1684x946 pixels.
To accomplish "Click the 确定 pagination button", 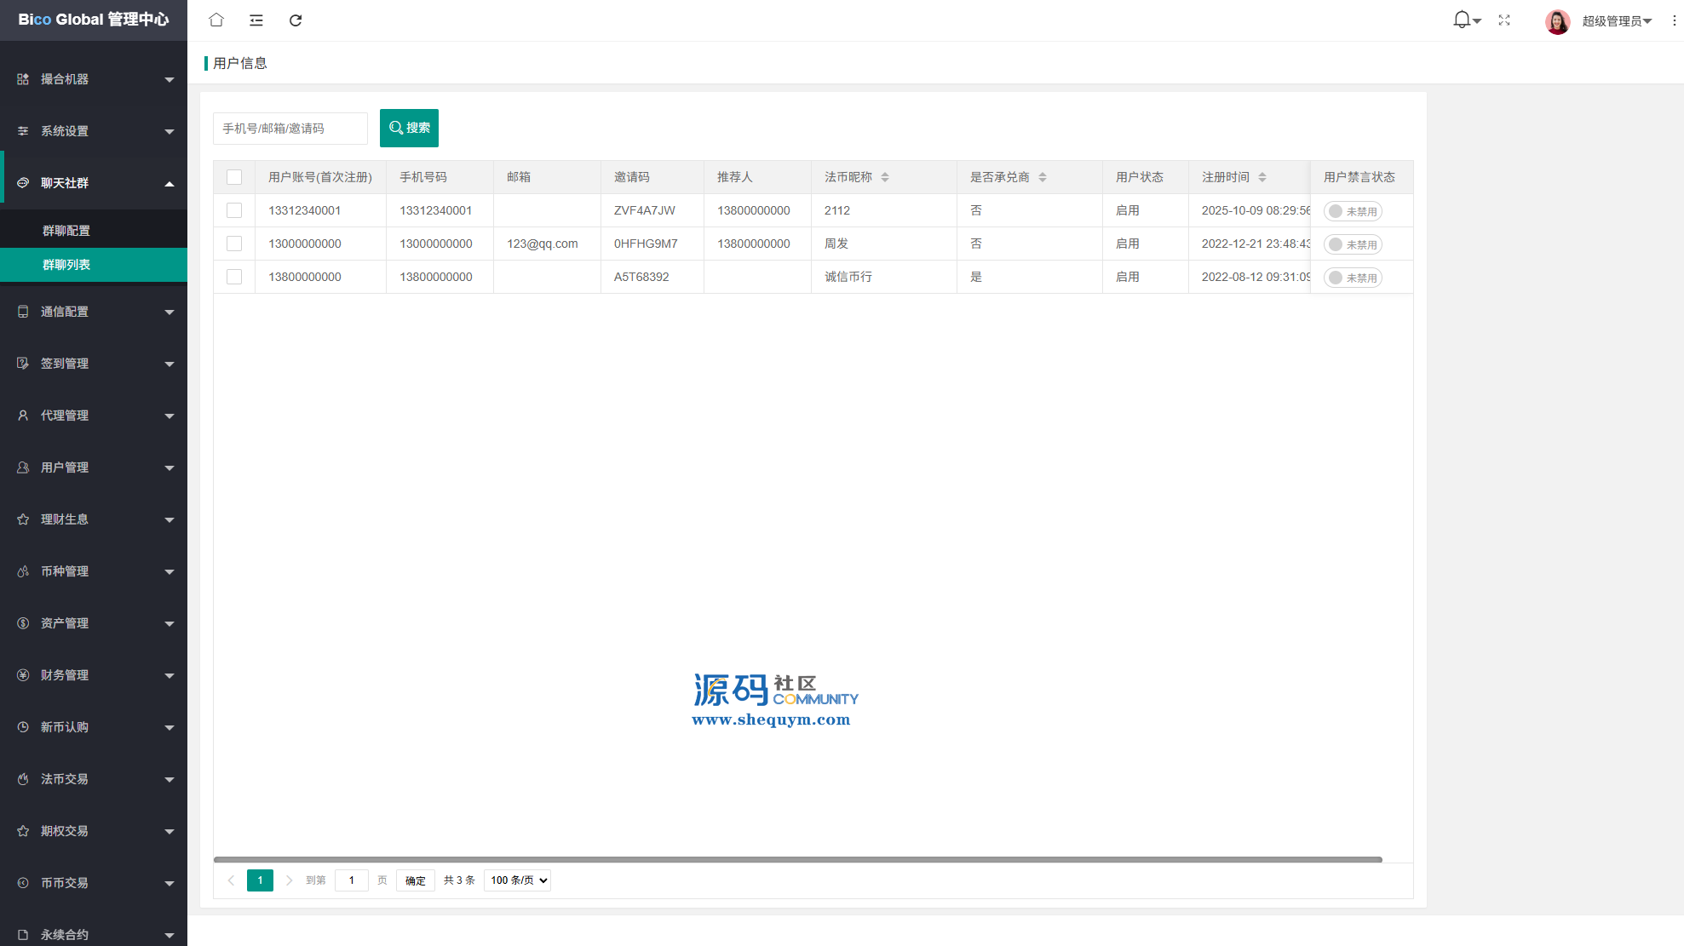I will [416, 880].
